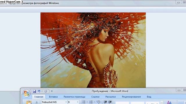Select the Рассылки ribbon tab
Viewport: 186px width, 104px height.
pos(110,97)
